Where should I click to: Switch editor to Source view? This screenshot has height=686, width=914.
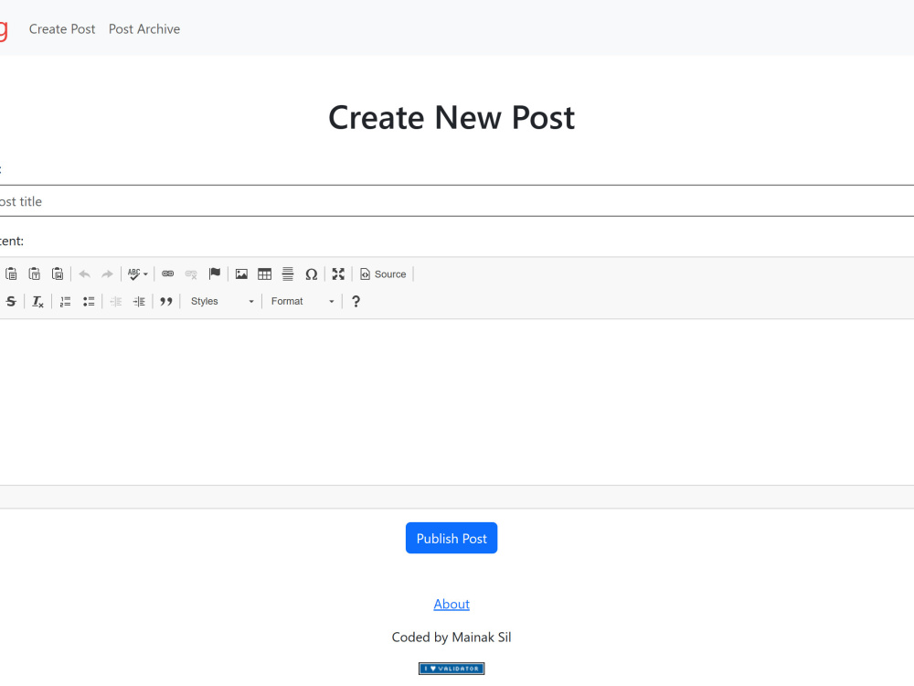383,273
